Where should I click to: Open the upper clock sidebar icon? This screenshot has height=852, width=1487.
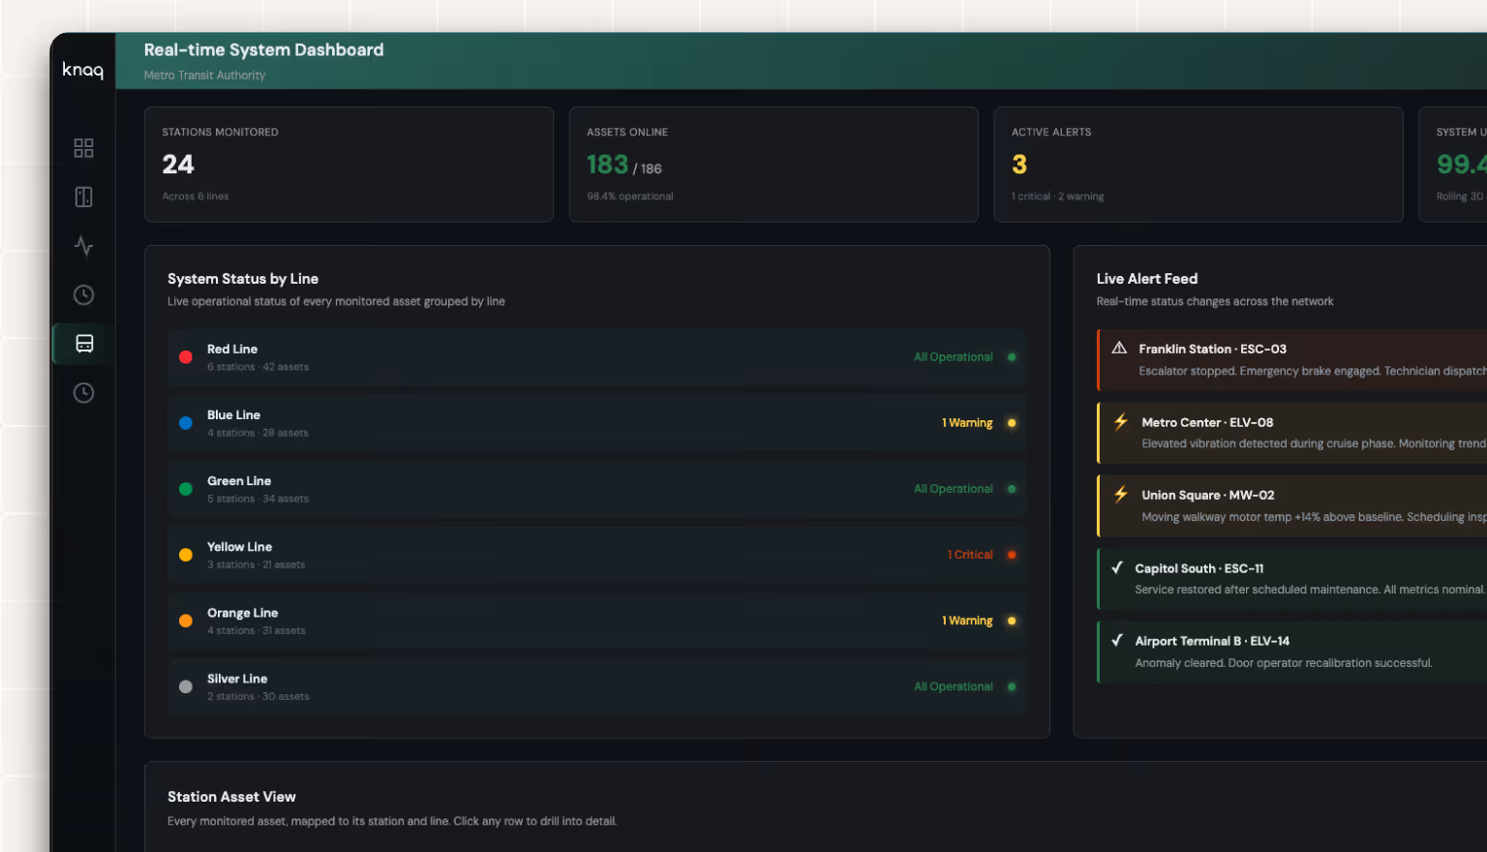click(84, 294)
